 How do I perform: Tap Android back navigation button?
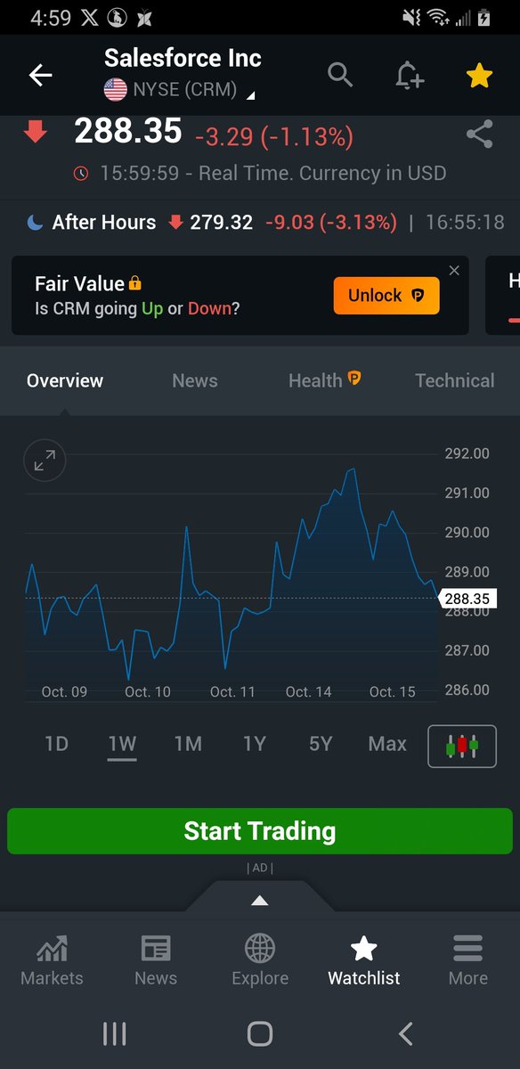pos(406,1033)
